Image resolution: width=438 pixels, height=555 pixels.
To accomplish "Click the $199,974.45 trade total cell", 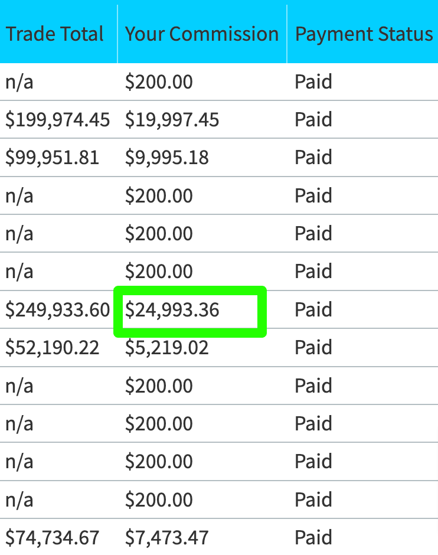I will (58, 120).
